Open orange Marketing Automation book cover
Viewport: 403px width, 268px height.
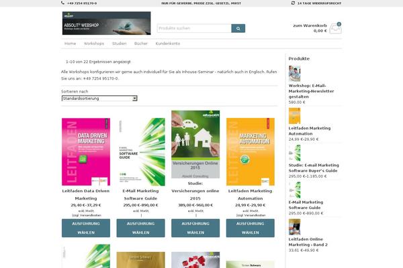(x=251, y=152)
